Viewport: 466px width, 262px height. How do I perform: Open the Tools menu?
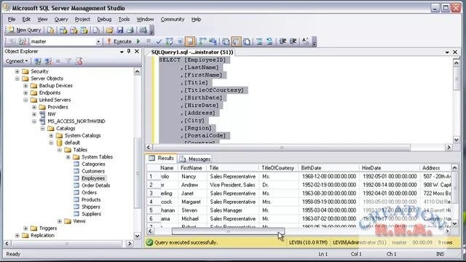coord(124,20)
